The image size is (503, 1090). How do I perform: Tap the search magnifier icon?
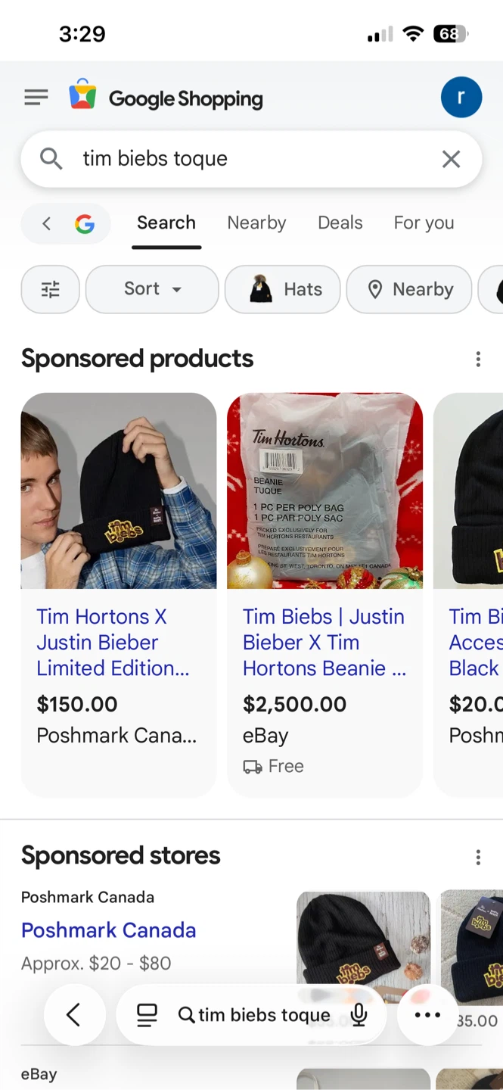51,159
